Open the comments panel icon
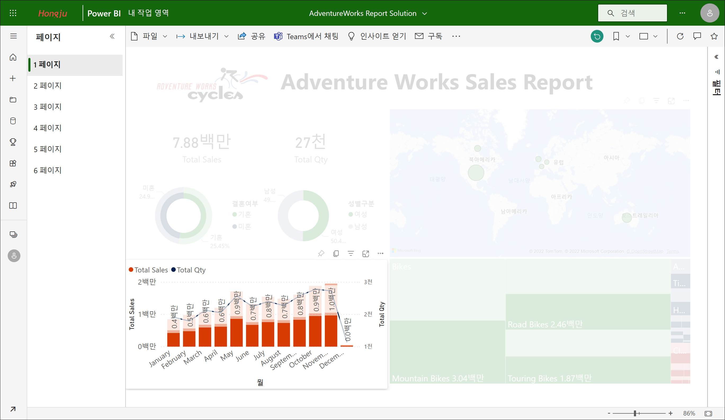725x420 pixels. click(697, 36)
